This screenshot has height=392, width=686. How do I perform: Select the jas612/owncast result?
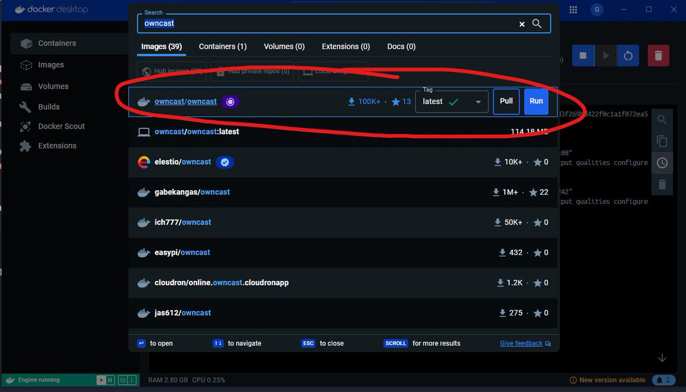(343, 313)
